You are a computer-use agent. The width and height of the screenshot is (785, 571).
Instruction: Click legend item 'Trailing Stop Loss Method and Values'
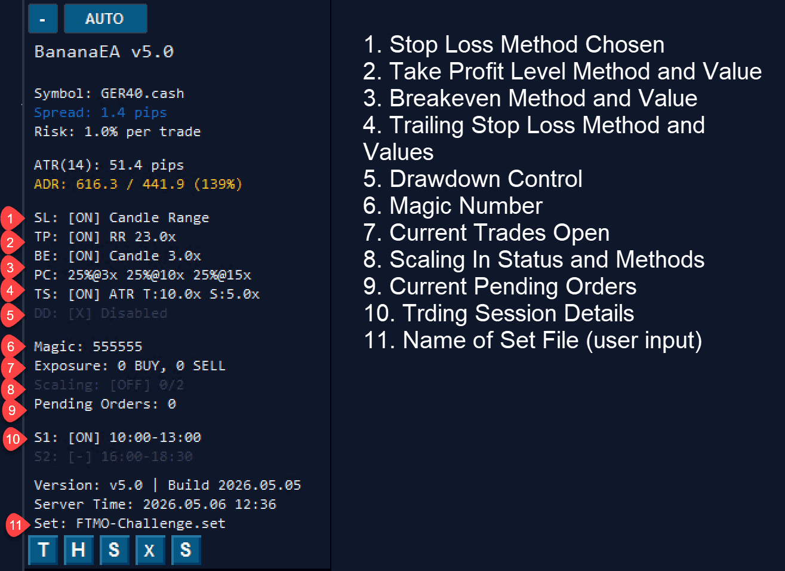(x=534, y=139)
